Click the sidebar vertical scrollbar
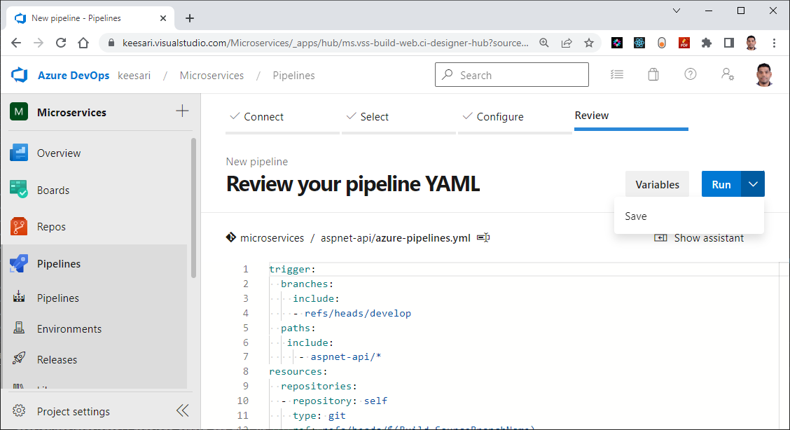The image size is (790, 430). pos(193,207)
